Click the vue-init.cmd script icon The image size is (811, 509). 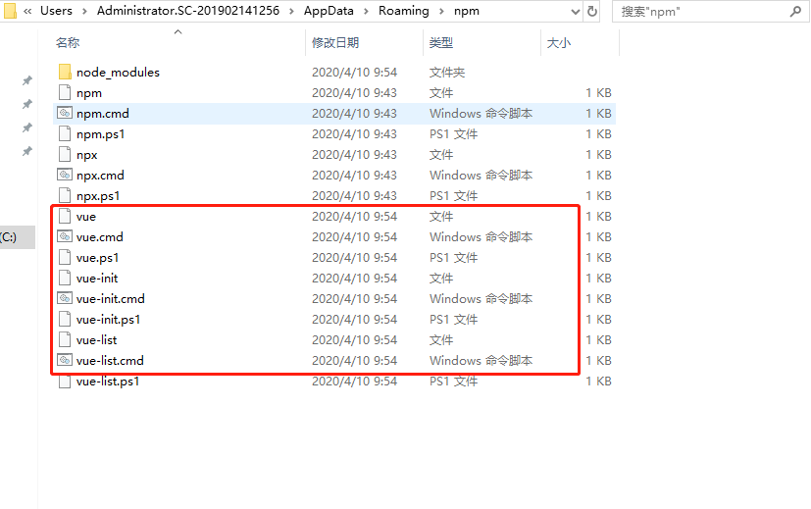[x=65, y=298]
